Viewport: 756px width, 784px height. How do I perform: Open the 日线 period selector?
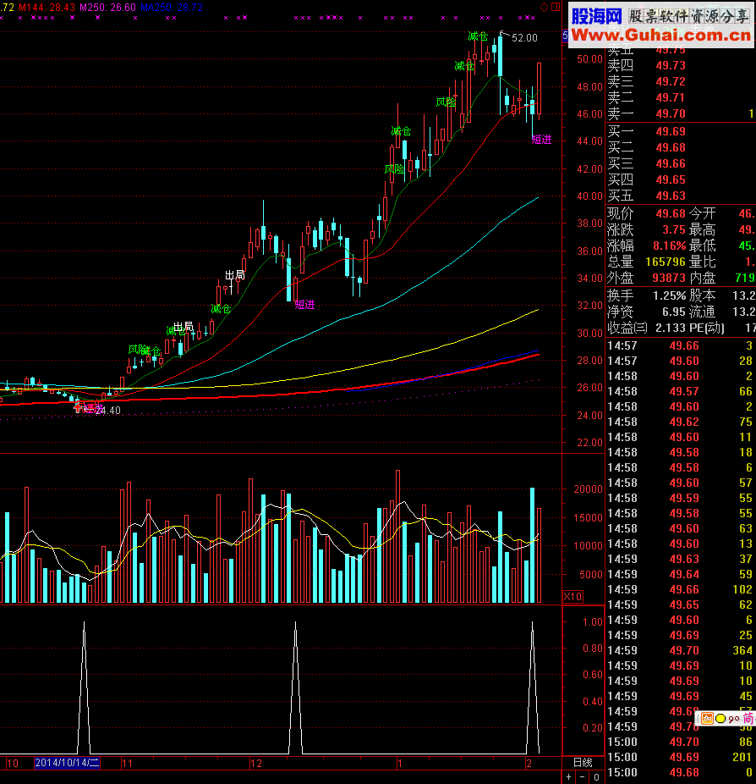583,763
